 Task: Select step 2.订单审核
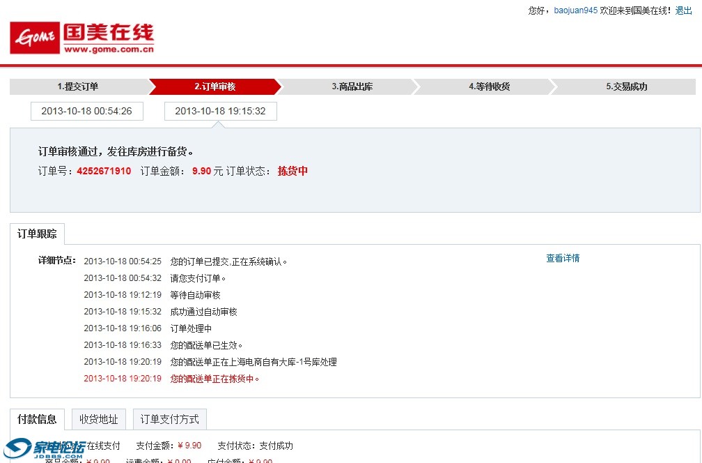click(215, 86)
